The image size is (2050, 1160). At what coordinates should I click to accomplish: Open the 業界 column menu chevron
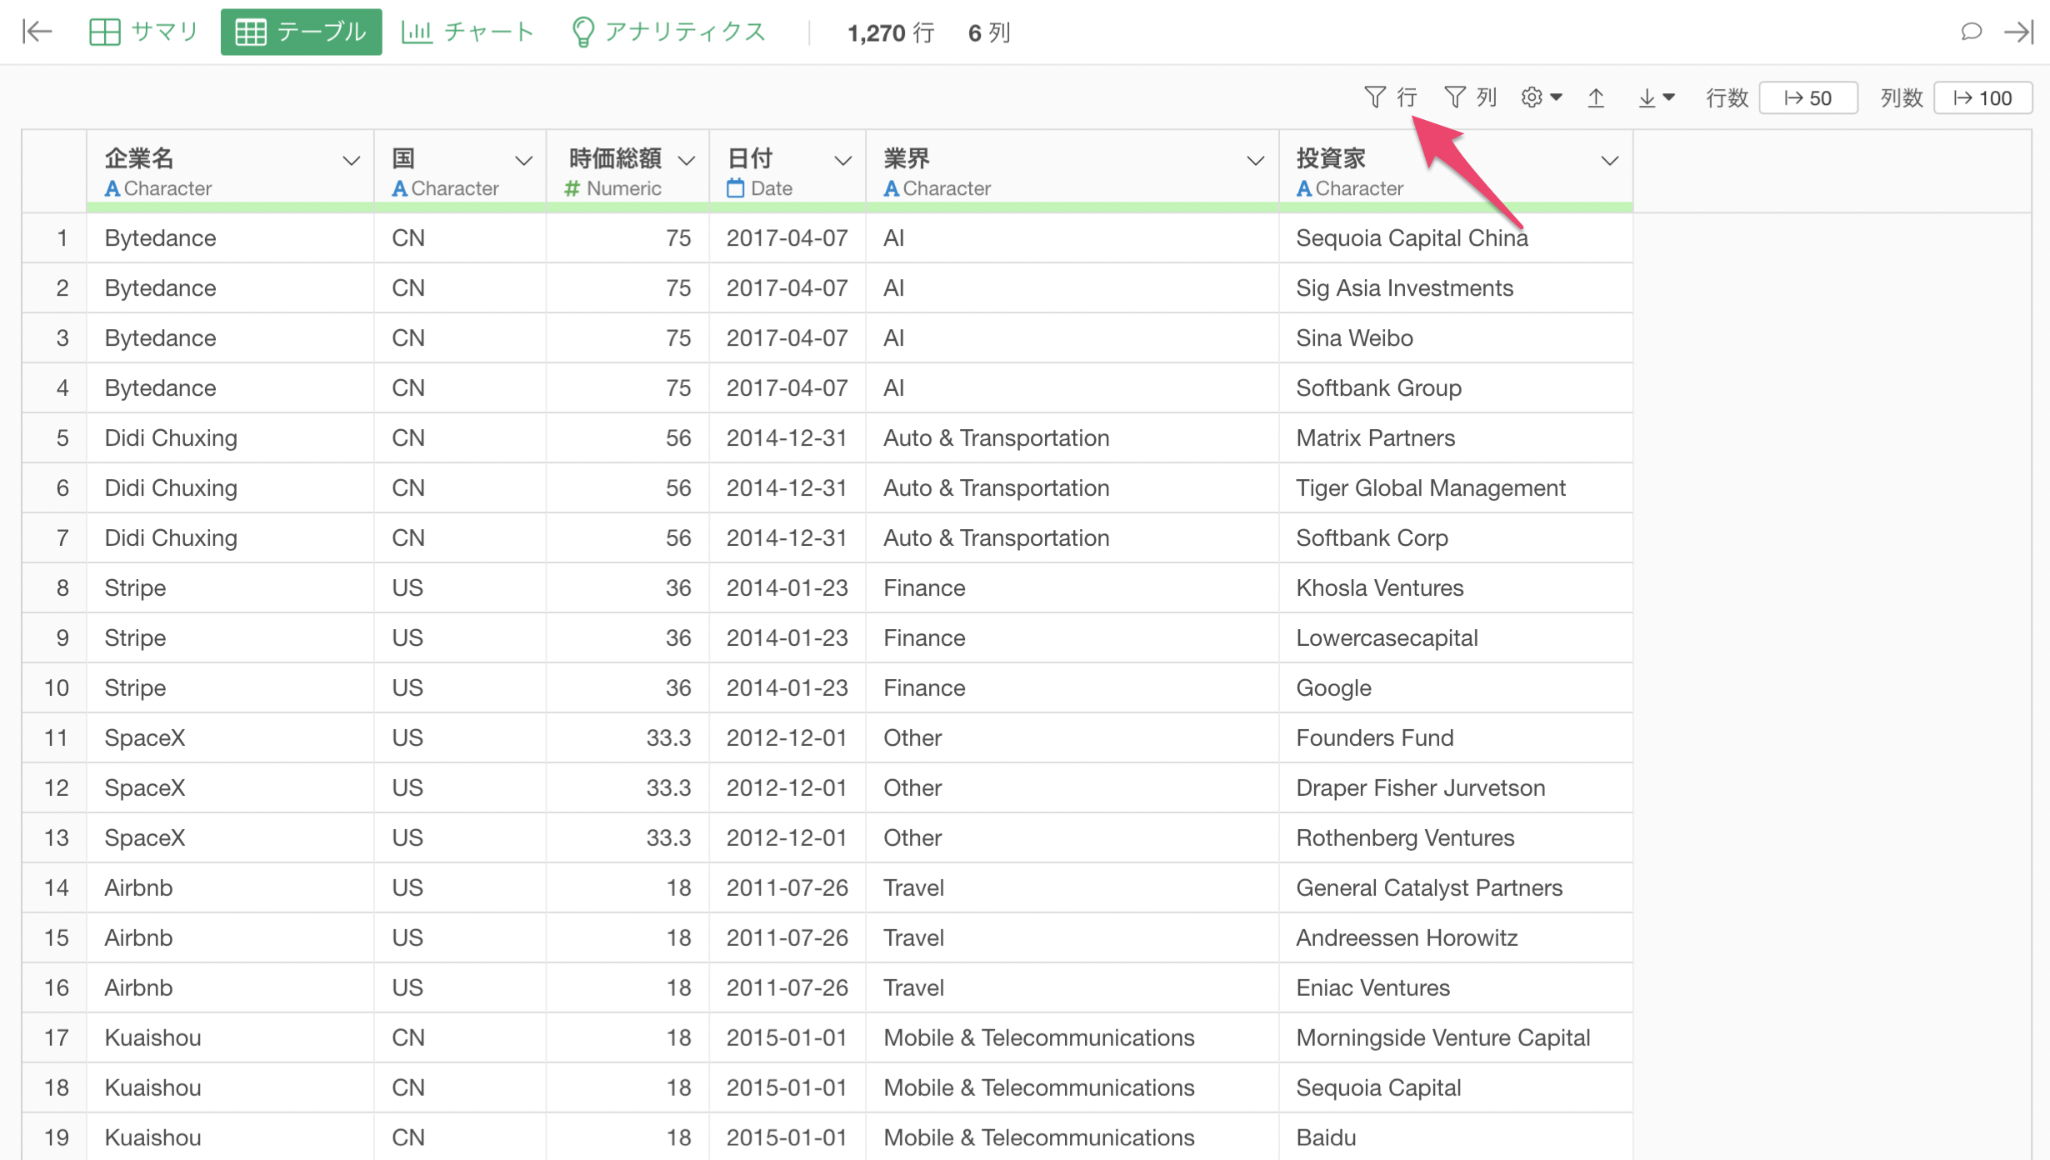(x=1256, y=160)
